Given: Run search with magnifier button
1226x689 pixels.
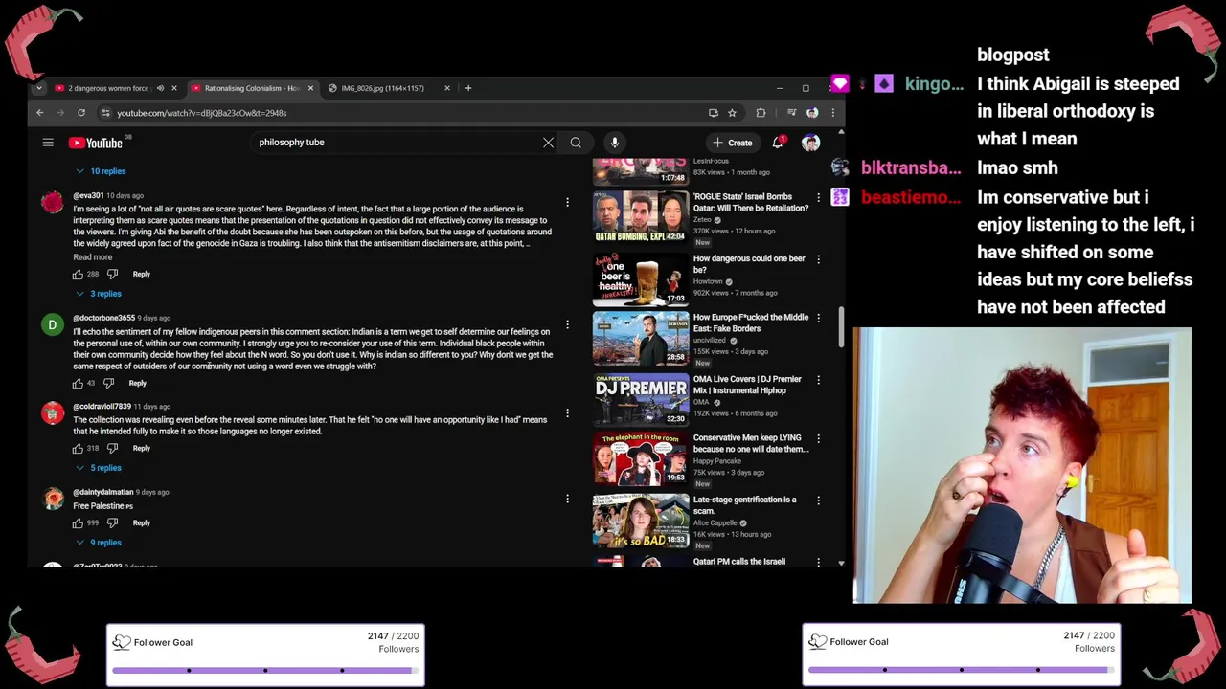Looking at the screenshot, I should point(576,143).
